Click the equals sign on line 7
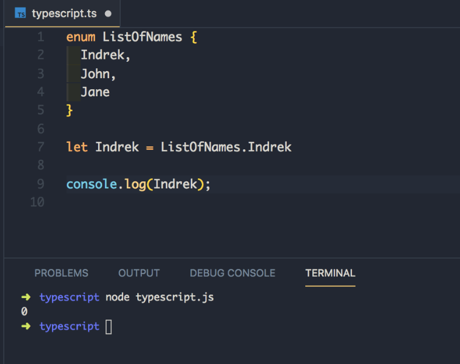This screenshot has height=364, width=460. tap(149, 148)
